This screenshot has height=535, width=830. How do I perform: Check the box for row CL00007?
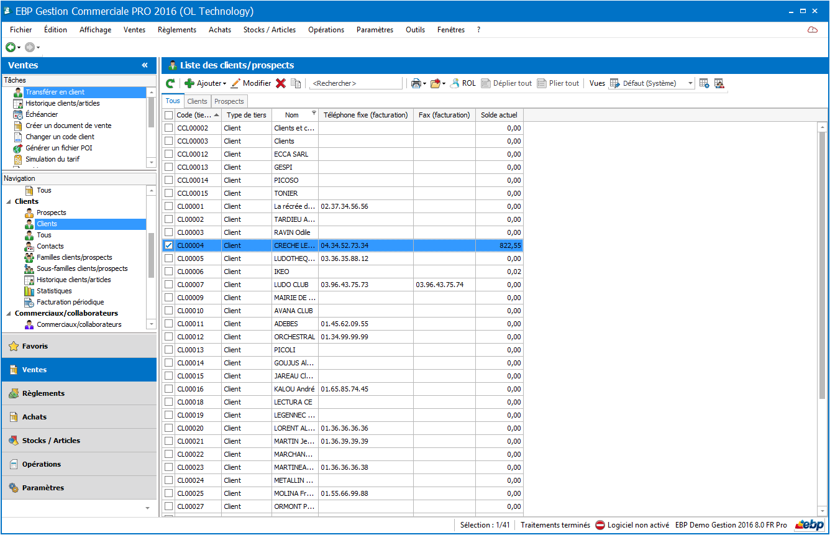pos(169,285)
